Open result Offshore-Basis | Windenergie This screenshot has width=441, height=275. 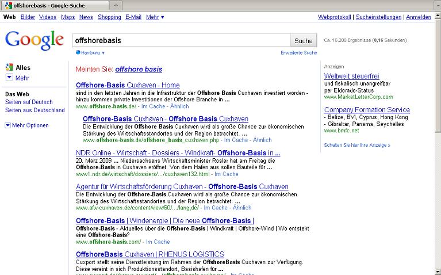pos(165,220)
